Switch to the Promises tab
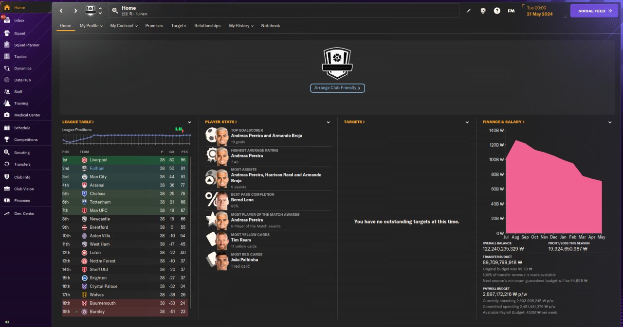623x327 pixels. click(x=154, y=26)
